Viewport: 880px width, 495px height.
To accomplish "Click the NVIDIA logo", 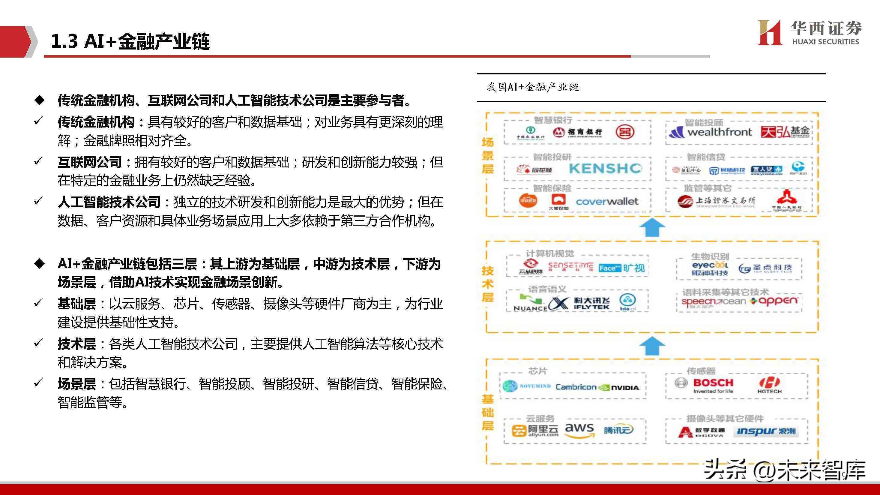I will [619, 388].
